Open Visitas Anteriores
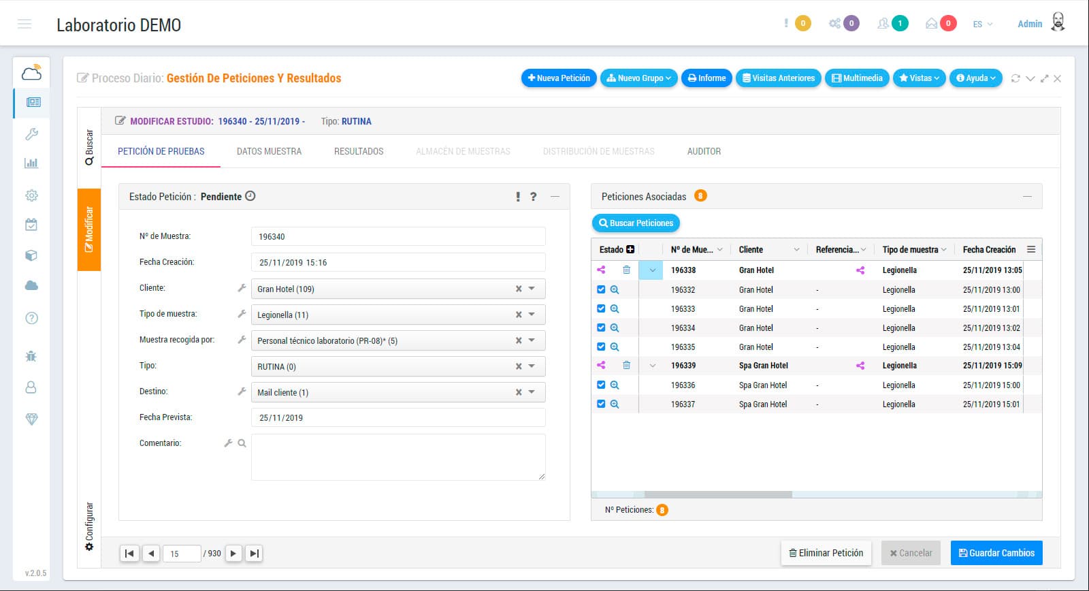 (x=778, y=78)
